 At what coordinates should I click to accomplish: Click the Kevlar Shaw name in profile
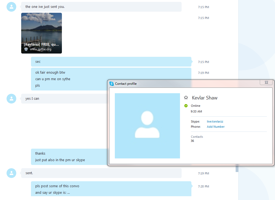point(205,98)
